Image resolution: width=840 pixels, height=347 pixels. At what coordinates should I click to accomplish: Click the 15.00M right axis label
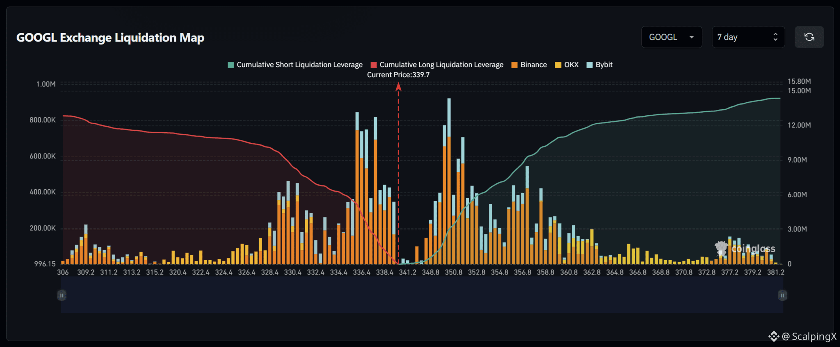point(799,91)
